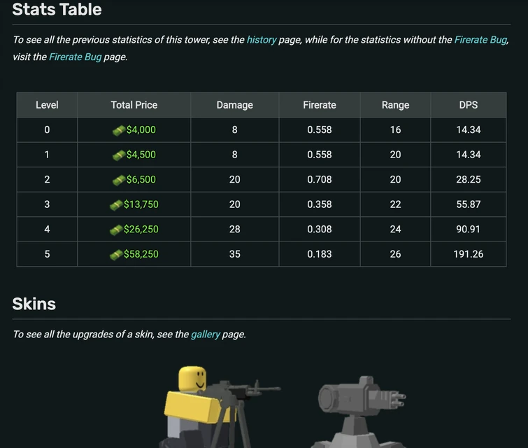Select the yellow Noob minigunner skin image
528x448 pixels.
click(210, 406)
